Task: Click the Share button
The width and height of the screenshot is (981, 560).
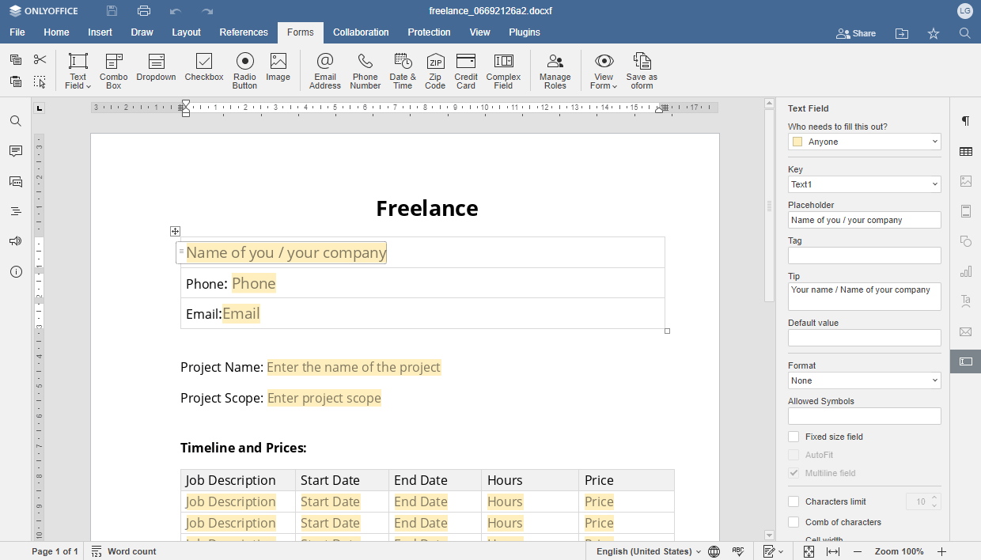Action: coord(856,33)
